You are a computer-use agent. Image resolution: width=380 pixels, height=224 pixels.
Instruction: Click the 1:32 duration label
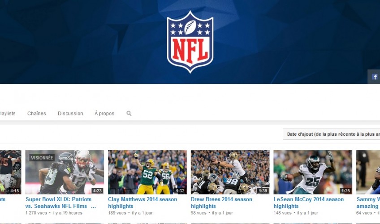pos(180,191)
